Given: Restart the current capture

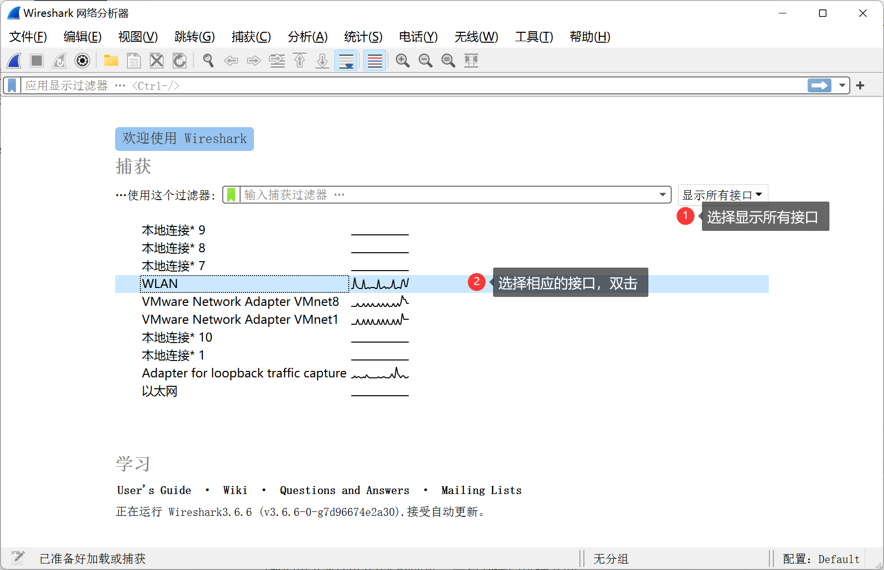Looking at the screenshot, I should tap(60, 61).
